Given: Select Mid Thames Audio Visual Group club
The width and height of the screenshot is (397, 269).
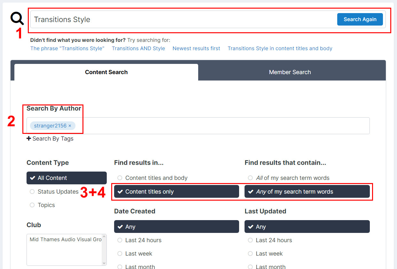Looking at the screenshot, I should pos(65,239).
